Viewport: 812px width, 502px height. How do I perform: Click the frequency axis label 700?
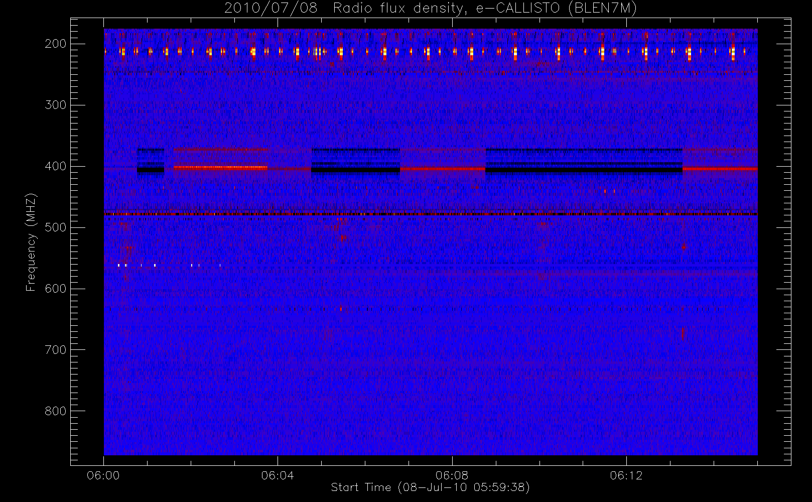pyautogui.click(x=55, y=350)
